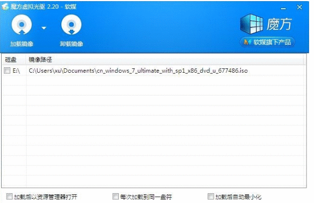Viewport: 314px width, 203px height.
Task: Enable 每次加载到同一盘符 checkbox
Action: 116,196
